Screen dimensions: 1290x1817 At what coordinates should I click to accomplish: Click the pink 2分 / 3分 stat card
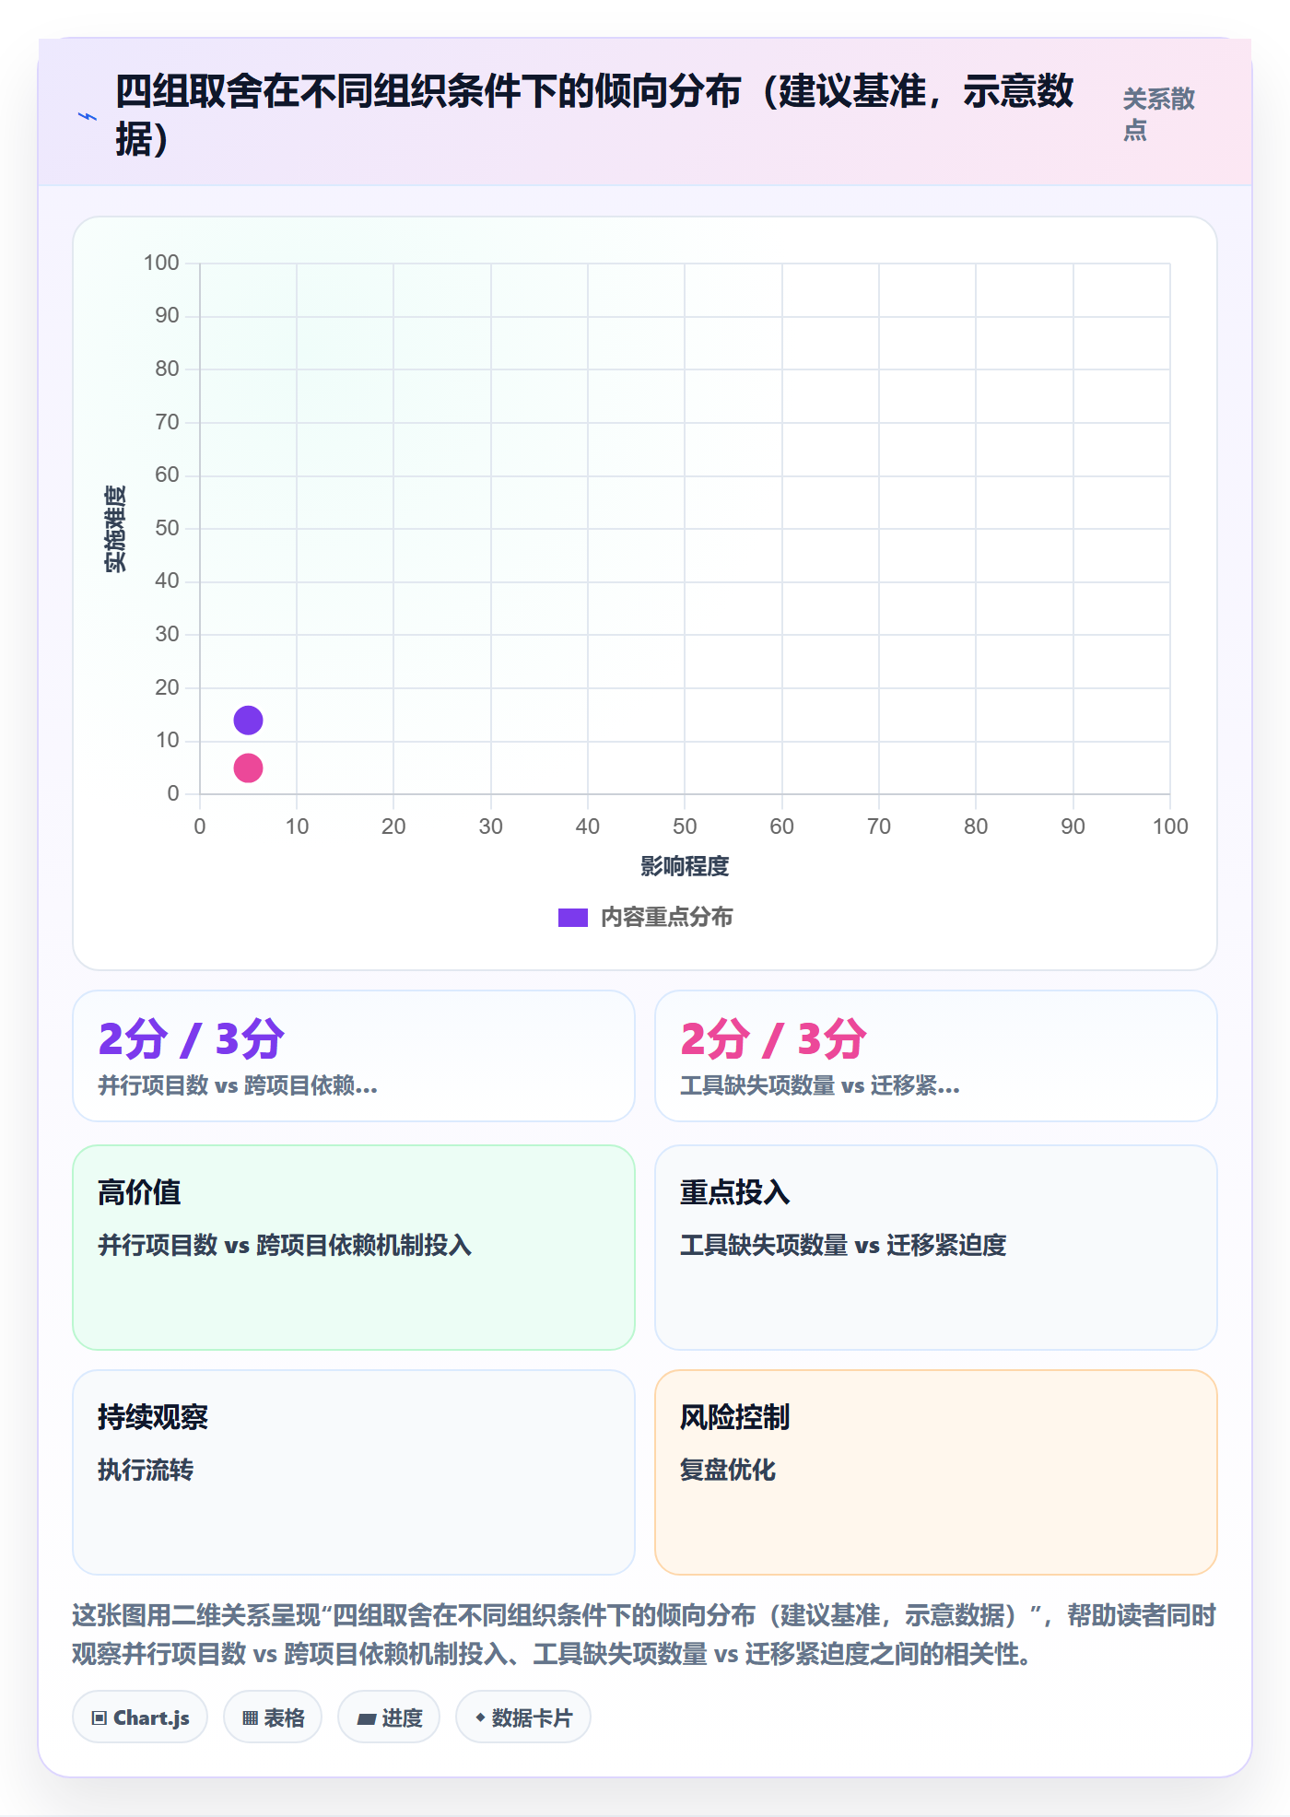(936, 1056)
